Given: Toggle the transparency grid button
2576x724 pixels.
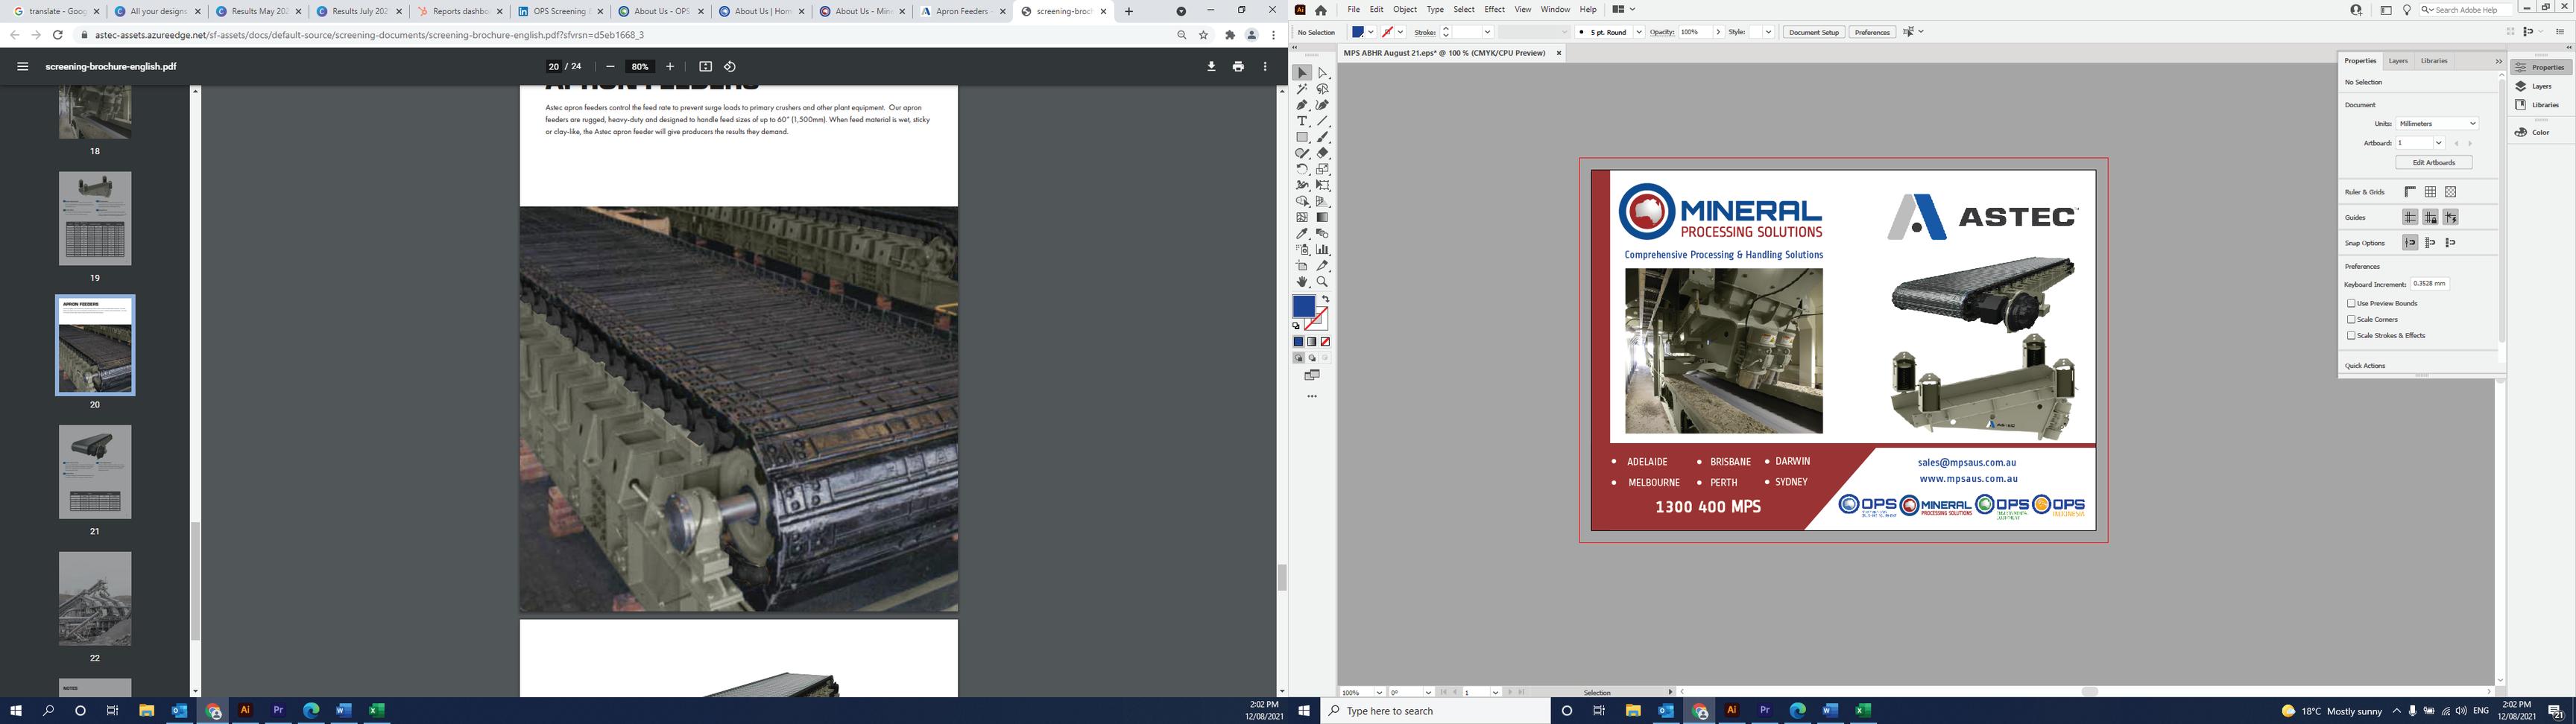Looking at the screenshot, I should click(x=2450, y=192).
